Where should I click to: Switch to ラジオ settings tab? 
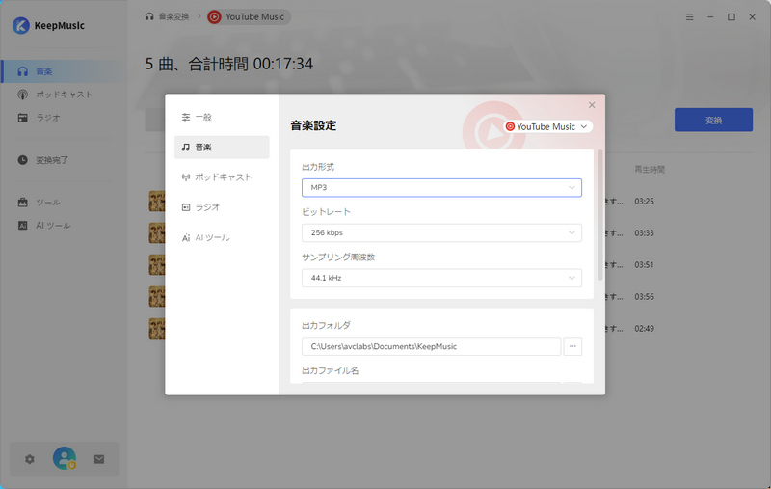pyautogui.click(x=222, y=207)
